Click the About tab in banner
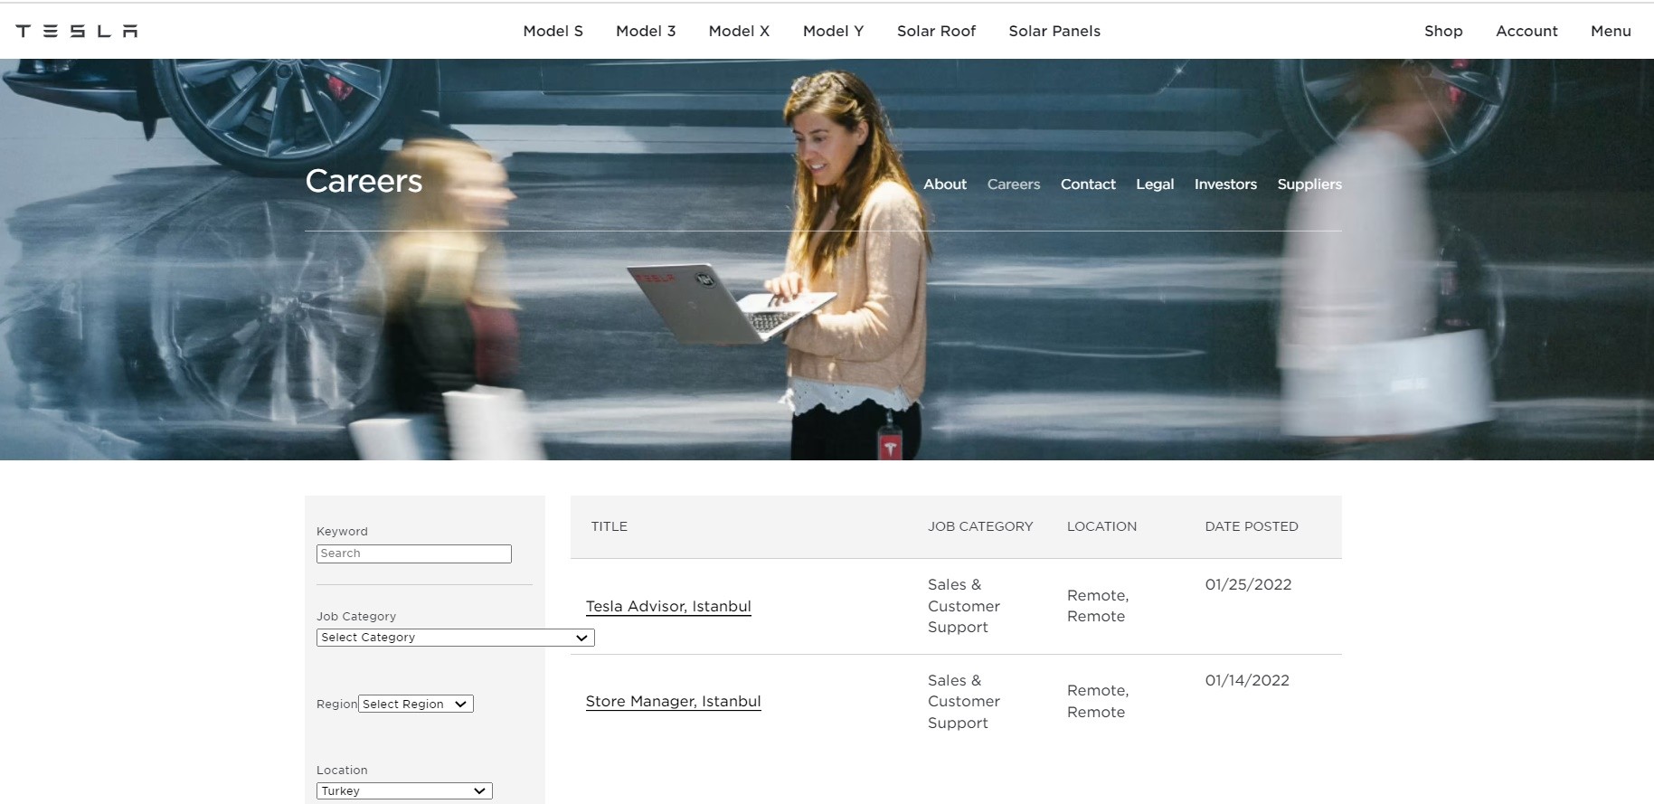 coord(944,184)
